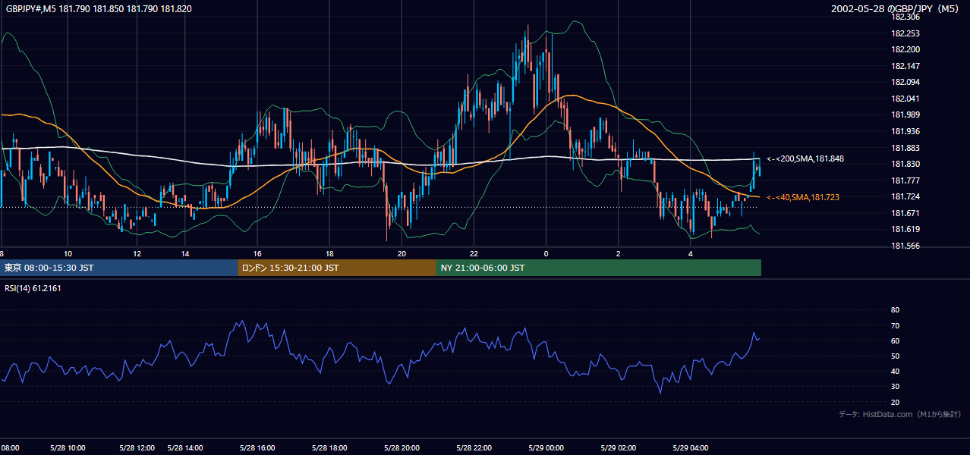The width and height of the screenshot is (970, 455).
Task: Click price axis label 181.989
Action: 905,115
